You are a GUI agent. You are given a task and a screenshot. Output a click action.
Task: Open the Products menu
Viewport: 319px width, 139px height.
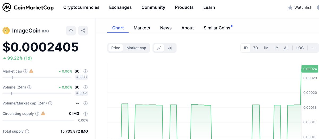[184, 7]
